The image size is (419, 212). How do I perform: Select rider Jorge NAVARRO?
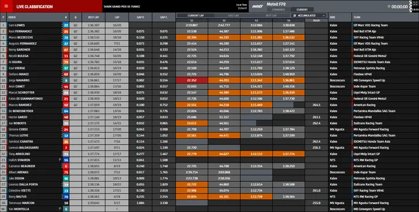19,81
